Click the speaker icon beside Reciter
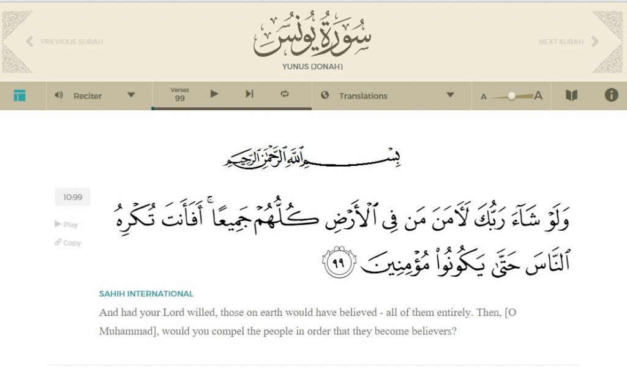The image size is (627, 371). tap(59, 95)
